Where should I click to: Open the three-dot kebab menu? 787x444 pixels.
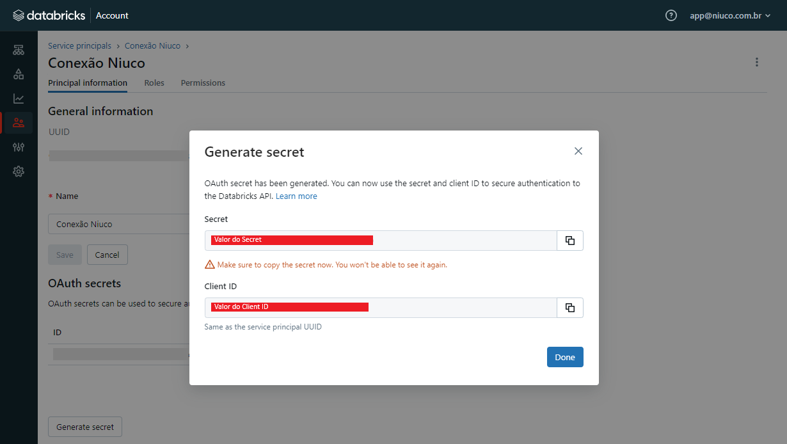coord(757,62)
